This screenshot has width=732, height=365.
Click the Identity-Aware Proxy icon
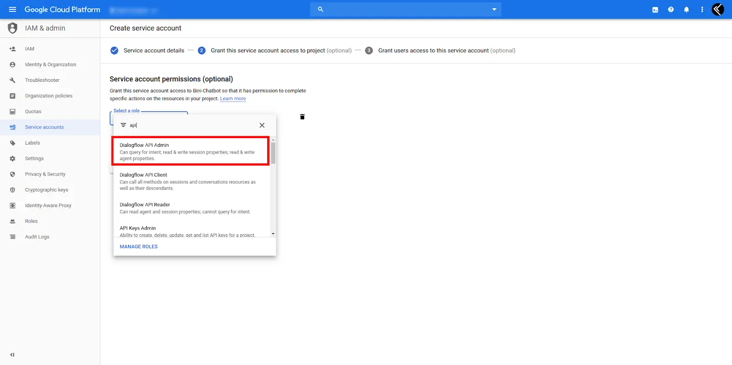[12, 205]
